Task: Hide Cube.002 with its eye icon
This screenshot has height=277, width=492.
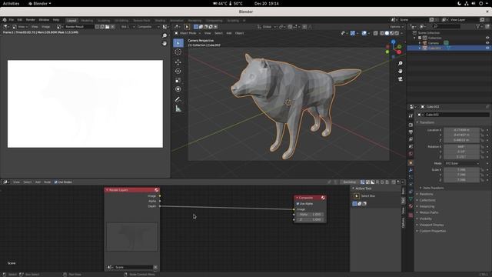Action: tap(487, 48)
